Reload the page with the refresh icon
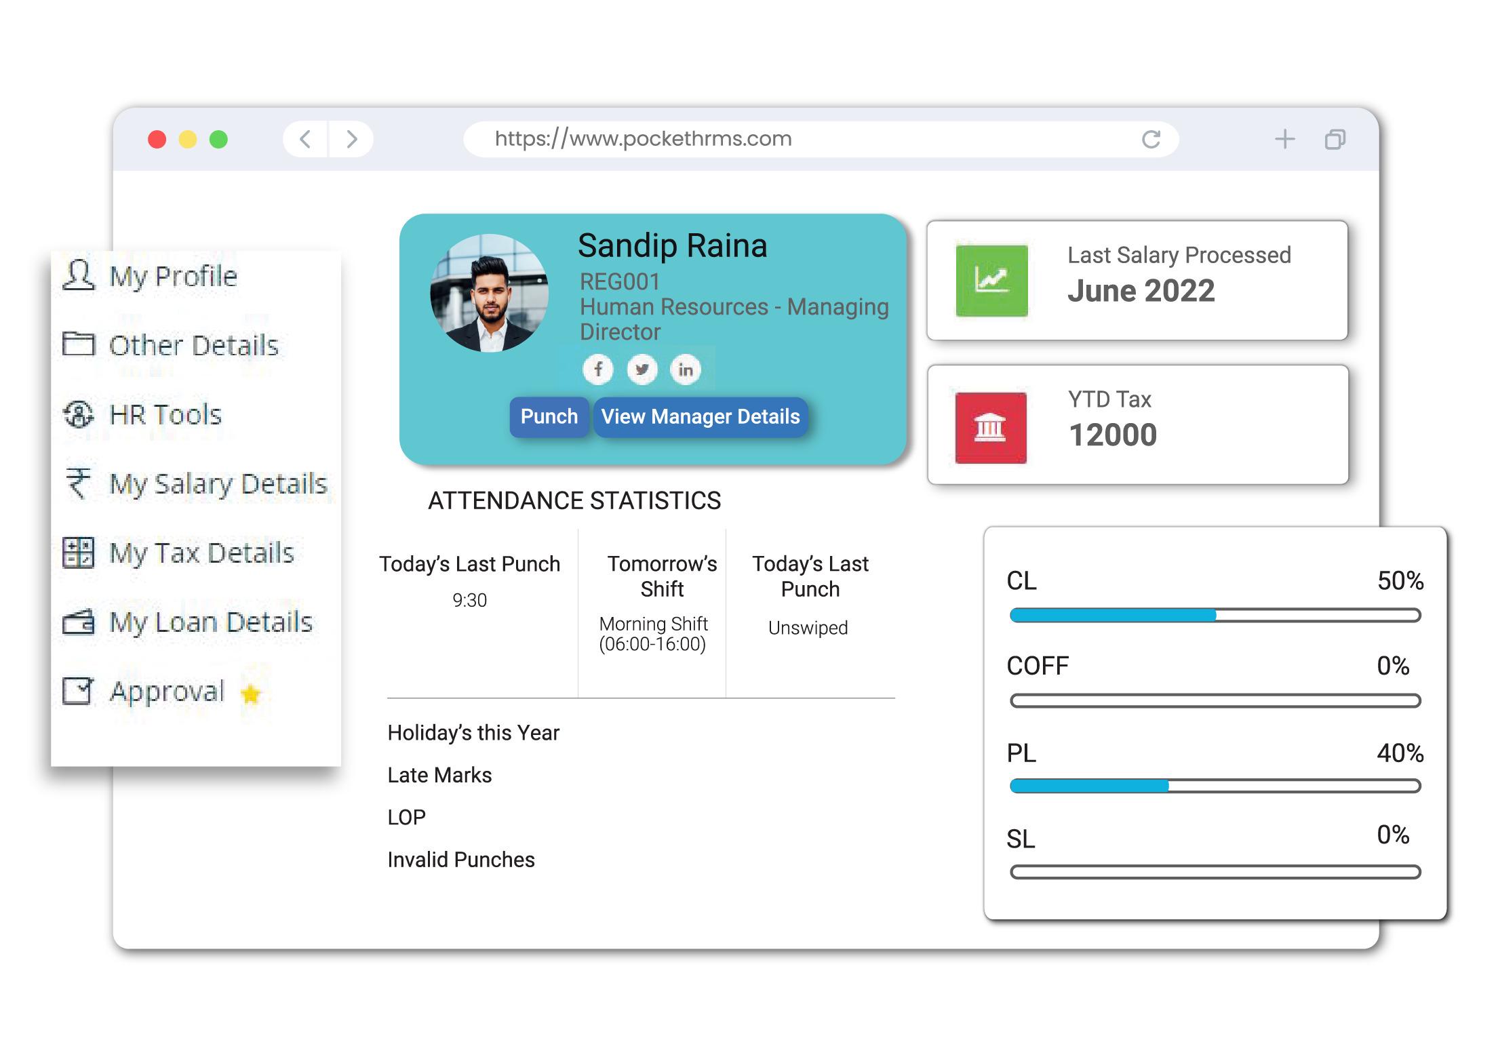The width and height of the screenshot is (1498, 1057). pyautogui.click(x=1151, y=139)
